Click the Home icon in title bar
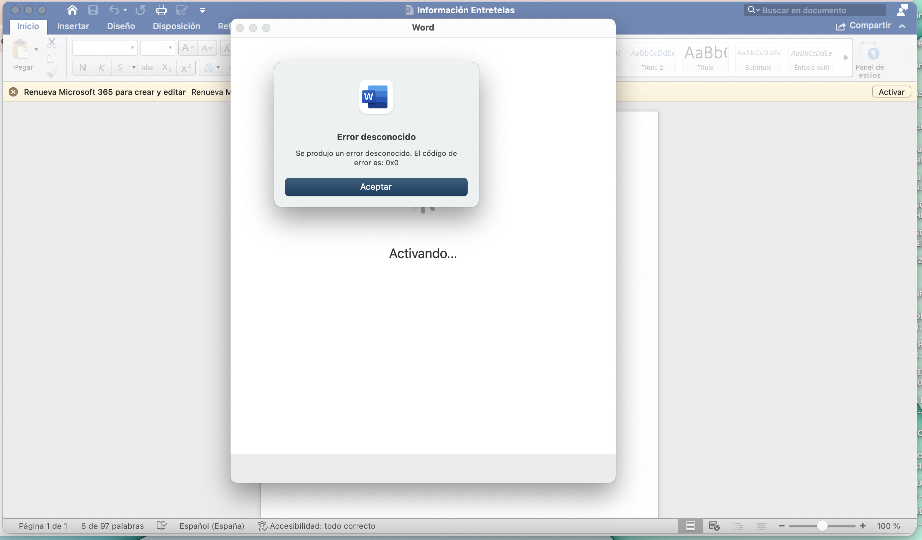Screen dimensions: 922x540 tap(72, 10)
